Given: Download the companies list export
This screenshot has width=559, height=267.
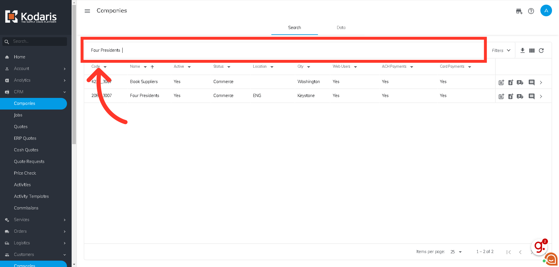Looking at the screenshot, I should point(523,50).
